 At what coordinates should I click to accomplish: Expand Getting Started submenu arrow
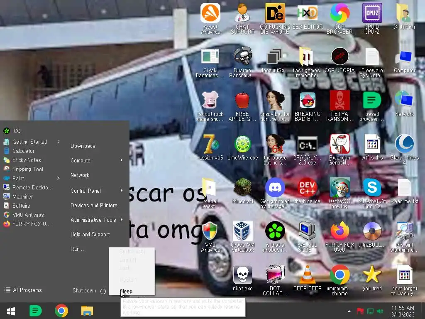coord(58,142)
